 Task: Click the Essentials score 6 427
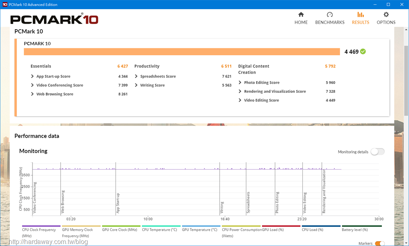(x=123, y=66)
